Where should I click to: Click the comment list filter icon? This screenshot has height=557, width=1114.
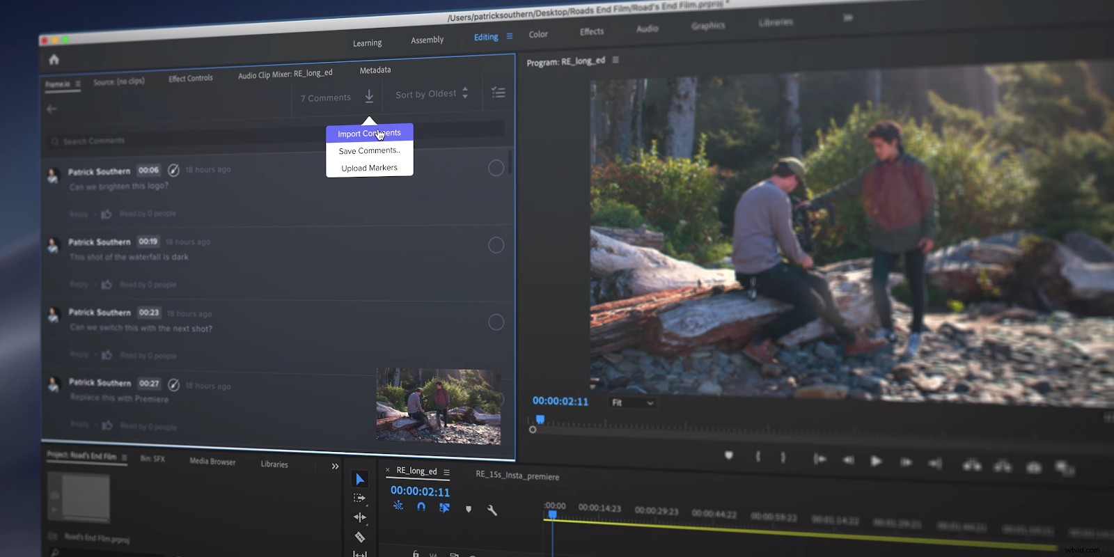[499, 92]
